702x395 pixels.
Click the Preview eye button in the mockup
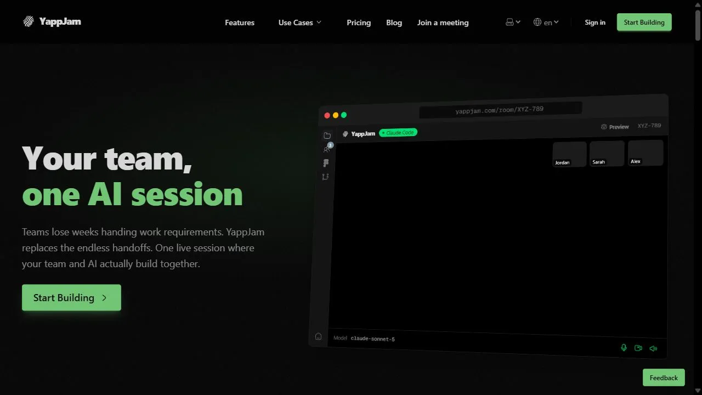615,127
